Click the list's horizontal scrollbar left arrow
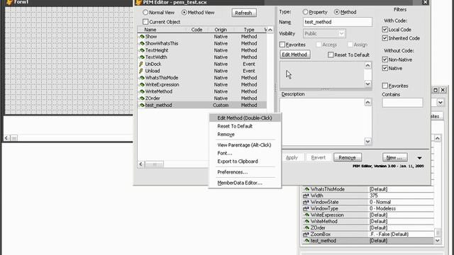The width and height of the screenshot is (454, 255). pos(141,164)
